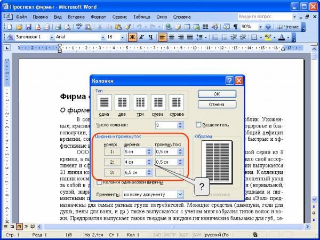Open the font size 16 dropdown
Viewport: 320px width, 240px height.
pyautogui.click(x=123, y=37)
